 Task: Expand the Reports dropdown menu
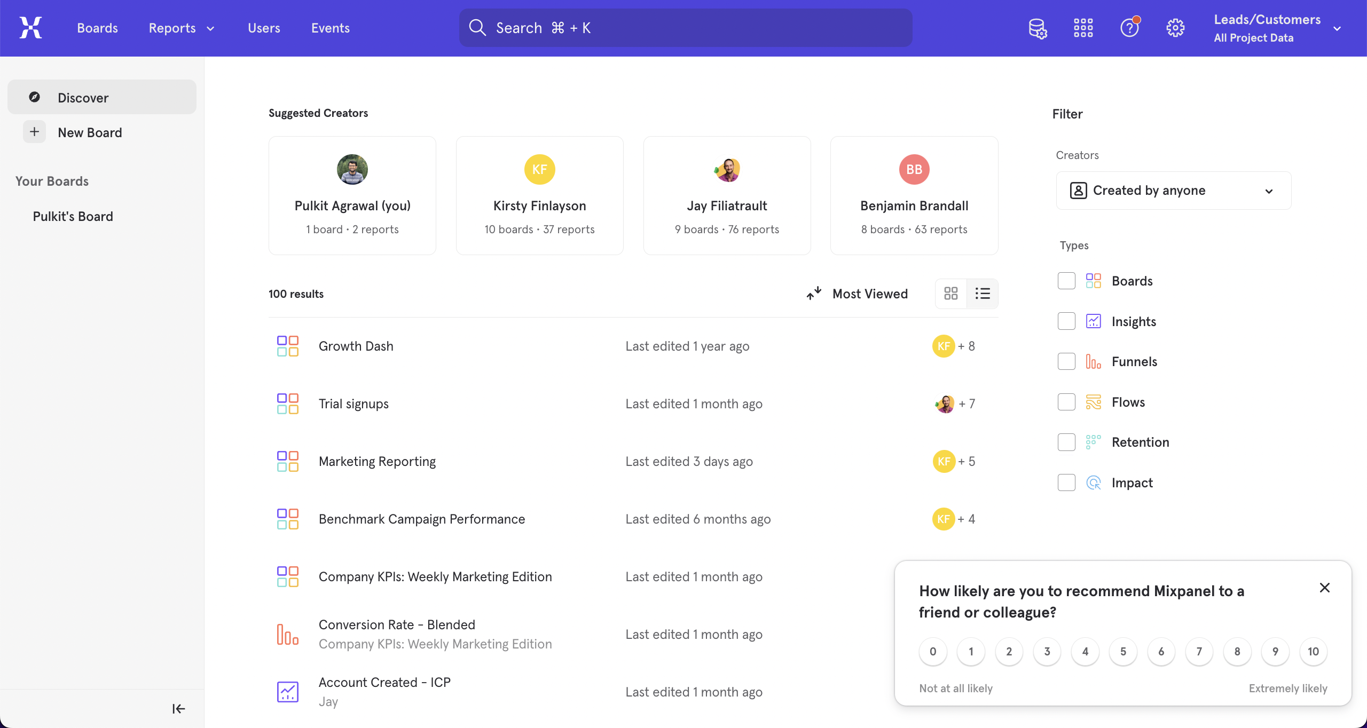pos(182,28)
